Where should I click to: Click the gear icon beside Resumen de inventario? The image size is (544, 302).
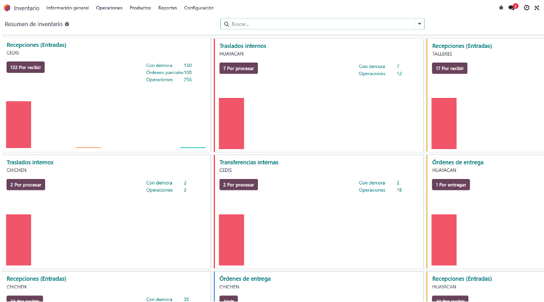(x=67, y=24)
